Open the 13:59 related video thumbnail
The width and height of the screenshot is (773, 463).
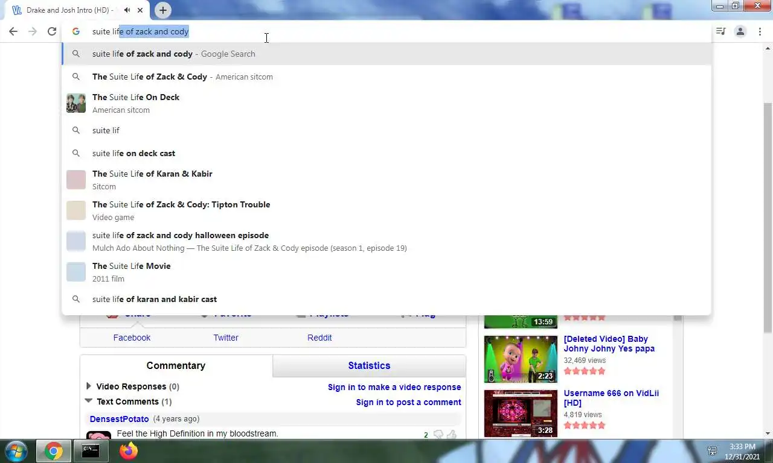521,321
